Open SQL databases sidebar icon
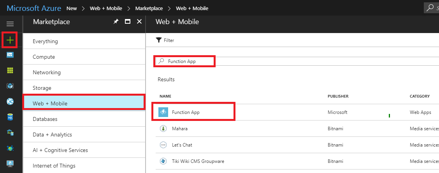Image resolution: width=439 pixels, height=173 pixels. 11,117
